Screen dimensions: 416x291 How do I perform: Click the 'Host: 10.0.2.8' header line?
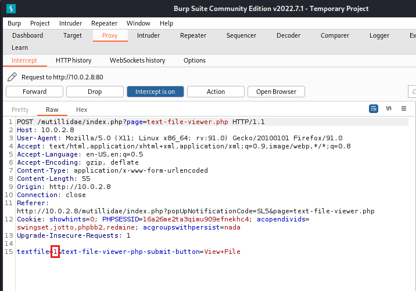pos(46,130)
